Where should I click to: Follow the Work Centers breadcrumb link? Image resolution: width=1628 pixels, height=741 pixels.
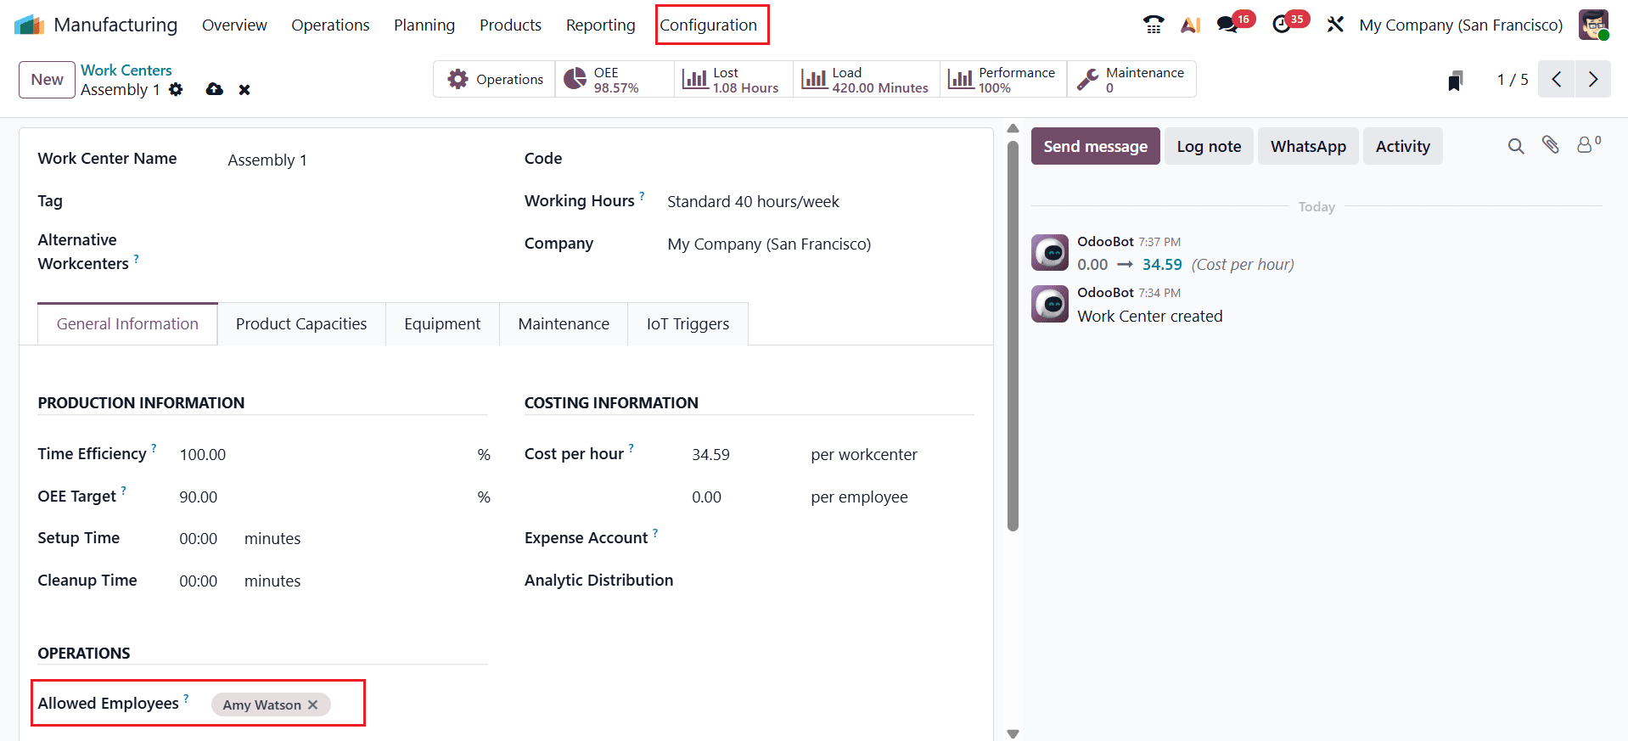coord(126,70)
